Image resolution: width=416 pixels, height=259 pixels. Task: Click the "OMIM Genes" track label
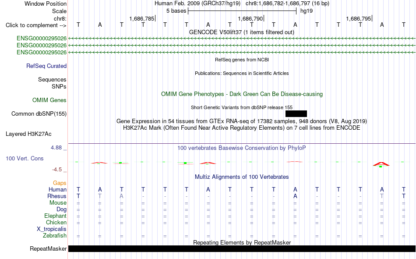coord(49,100)
